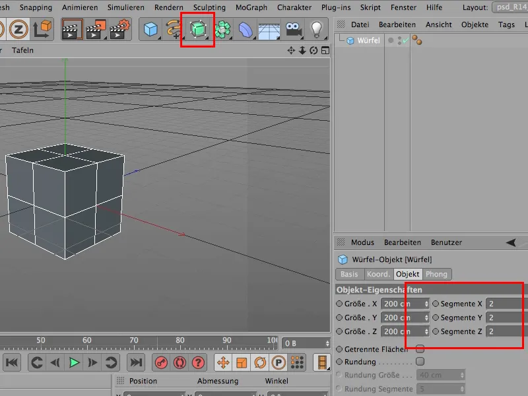This screenshot has height=396, width=528.
Task: Add a camera object
Action: click(x=293, y=30)
